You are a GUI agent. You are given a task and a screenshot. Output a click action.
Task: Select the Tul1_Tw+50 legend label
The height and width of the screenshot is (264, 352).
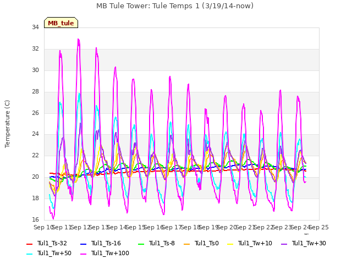tap(54, 253)
